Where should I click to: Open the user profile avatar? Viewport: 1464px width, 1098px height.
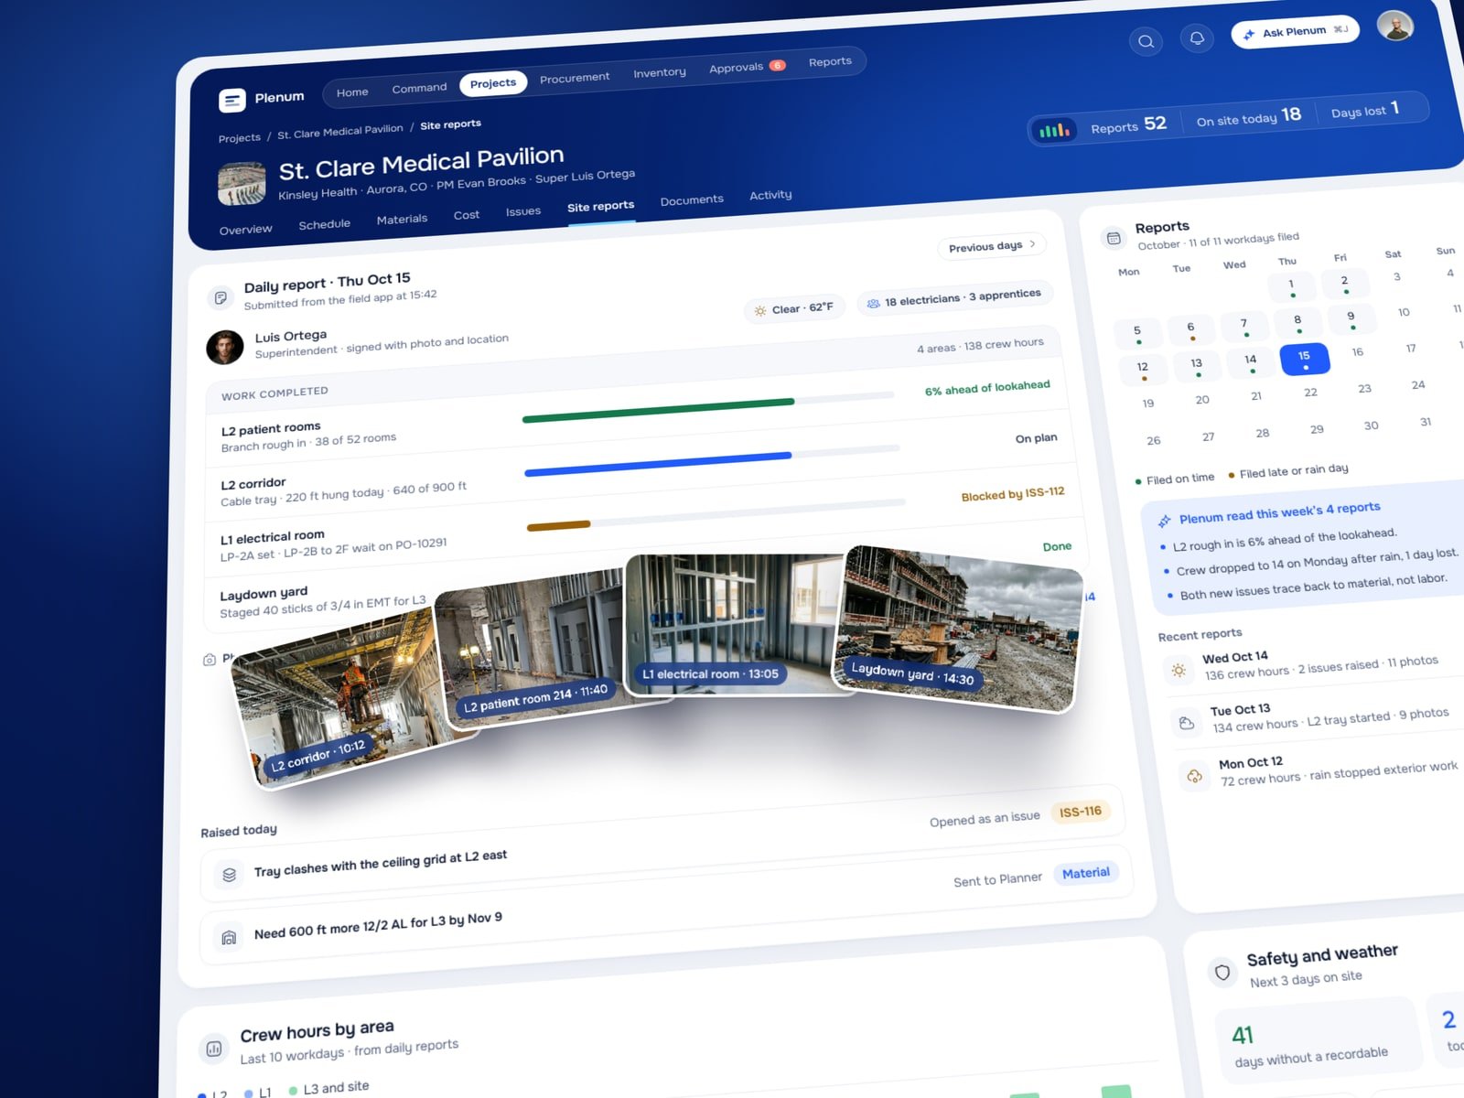coord(1395,26)
